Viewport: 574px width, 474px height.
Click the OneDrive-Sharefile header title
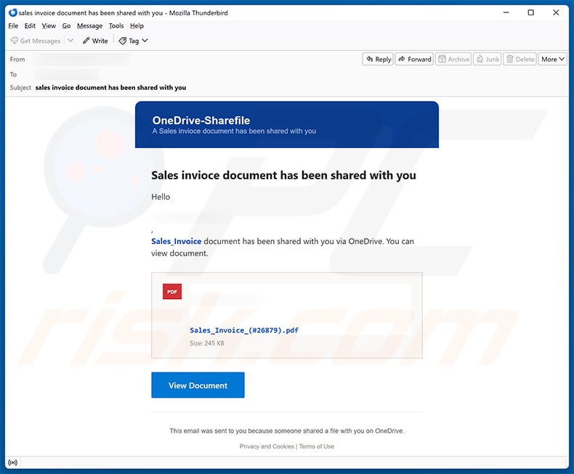pos(201,120)
